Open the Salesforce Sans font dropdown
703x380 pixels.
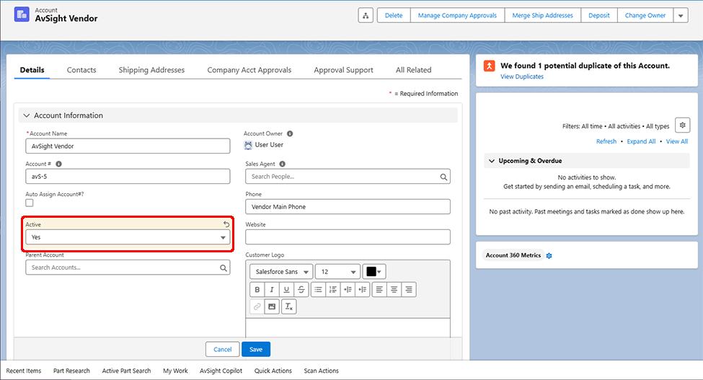[281, 272]
